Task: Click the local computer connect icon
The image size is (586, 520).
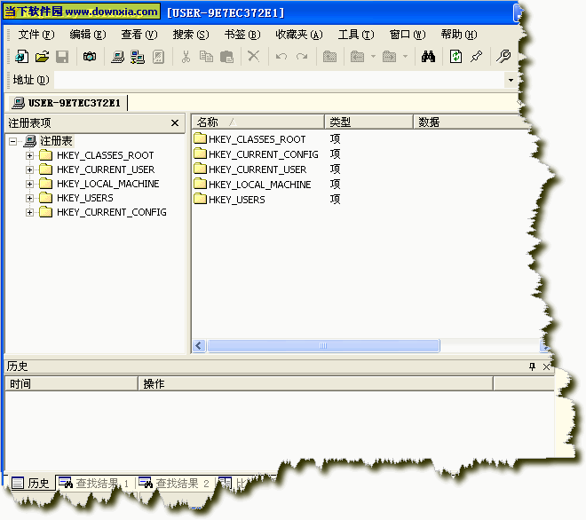Action: [117, 57]
